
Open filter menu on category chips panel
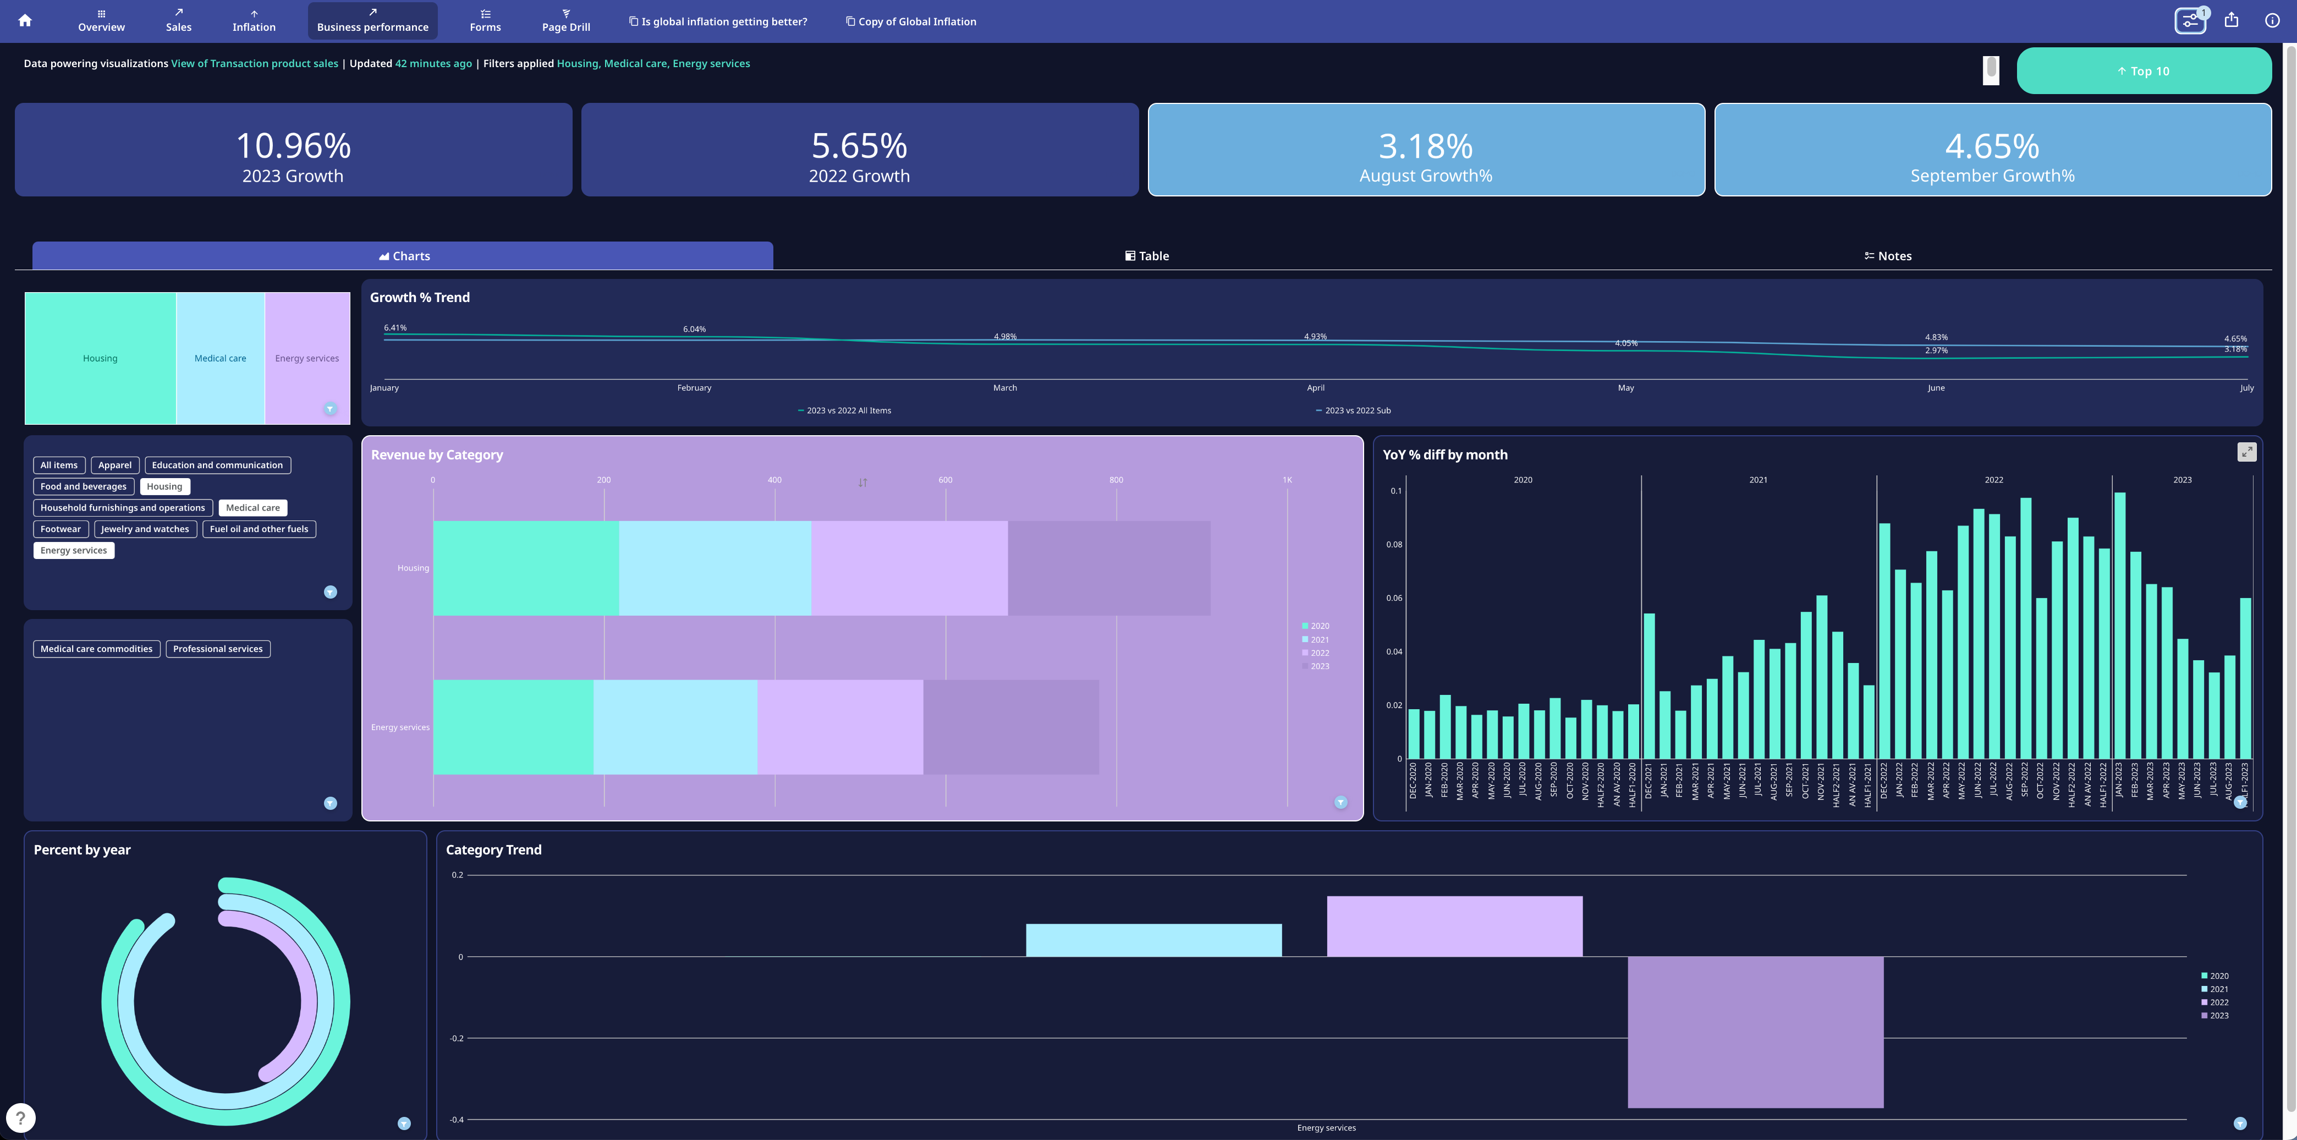coord(330,593)
